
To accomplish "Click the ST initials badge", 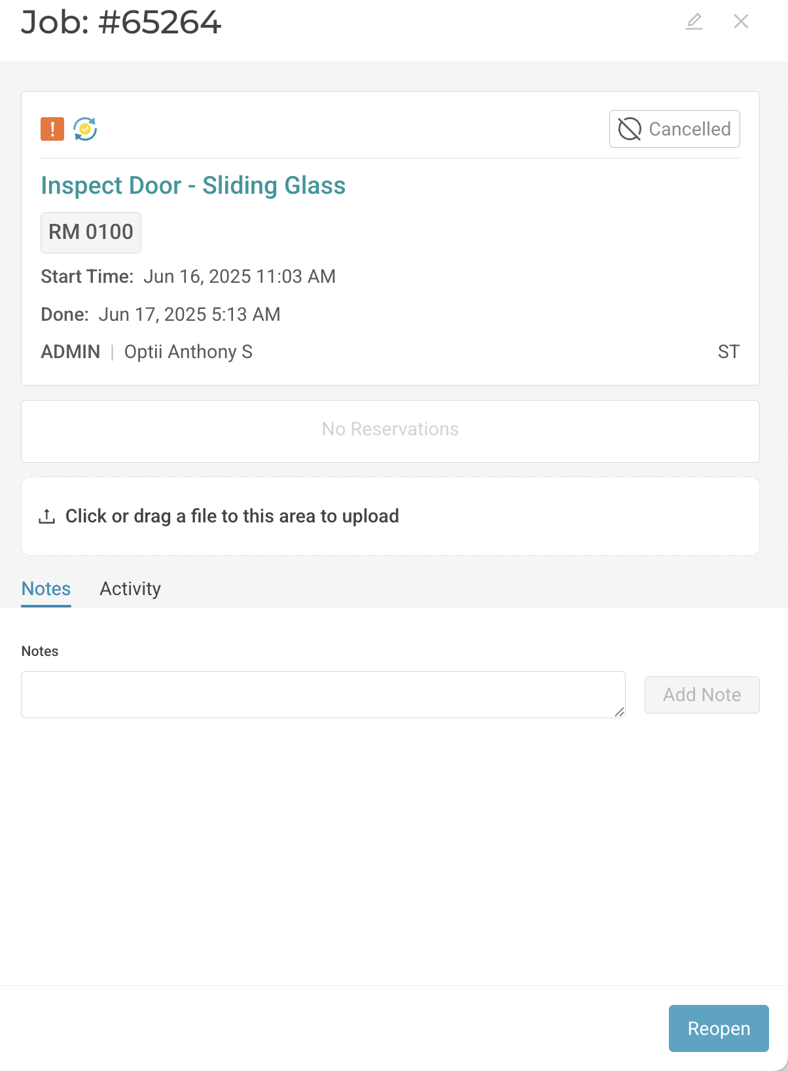I will coord(728,352).
